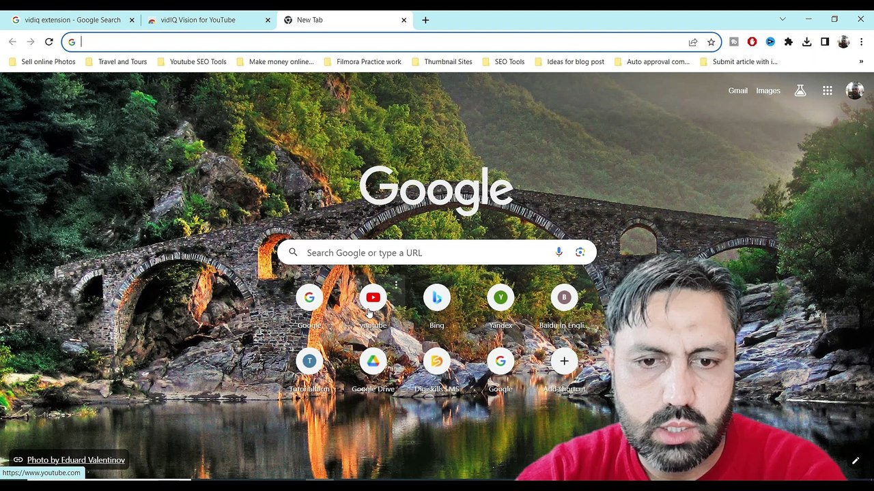Click the profile avatar in Chrome toolbar

pyautogui.click(x=843, y=42)
